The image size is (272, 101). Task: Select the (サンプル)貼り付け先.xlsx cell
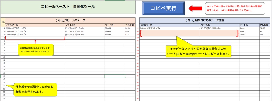pos(219,28)
